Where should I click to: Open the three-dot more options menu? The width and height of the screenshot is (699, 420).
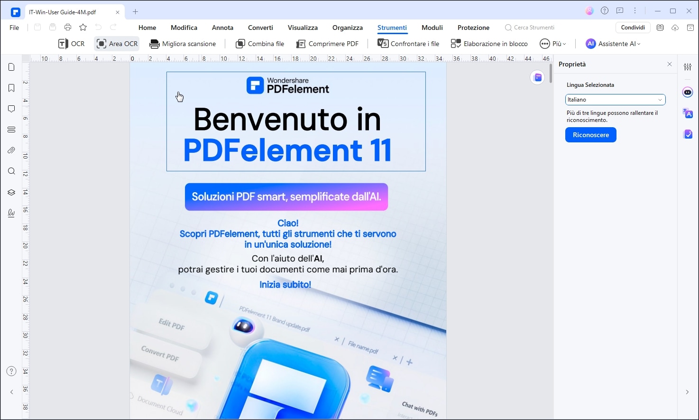click(635, 11)
